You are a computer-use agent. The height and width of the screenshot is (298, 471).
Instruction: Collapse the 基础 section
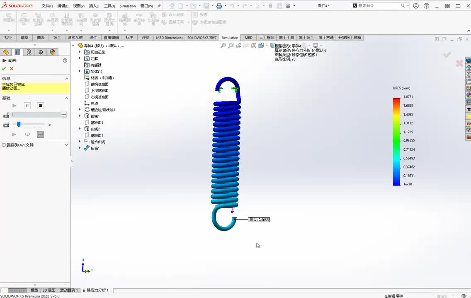coord(67,98)
